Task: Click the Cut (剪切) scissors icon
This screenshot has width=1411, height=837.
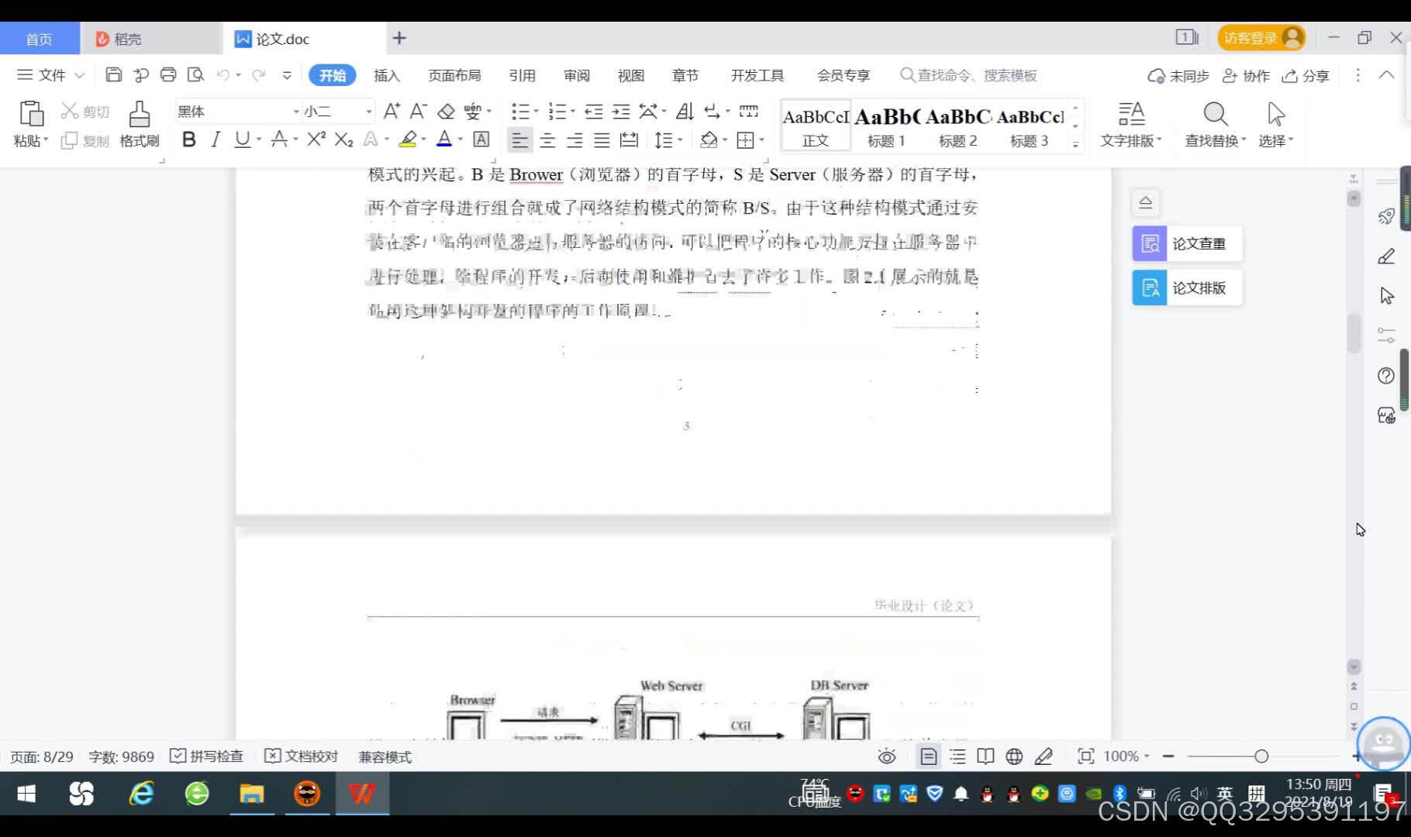Action: point(70,112)
